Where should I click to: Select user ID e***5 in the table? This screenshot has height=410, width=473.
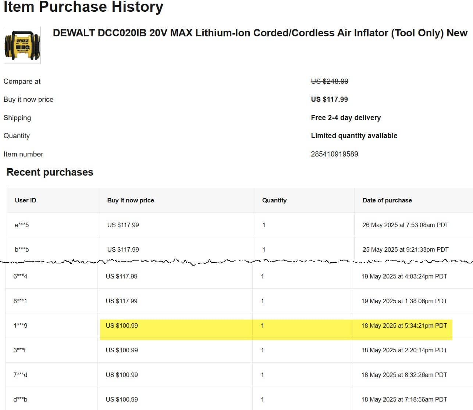pyautogui.click(x=22, y=225)
